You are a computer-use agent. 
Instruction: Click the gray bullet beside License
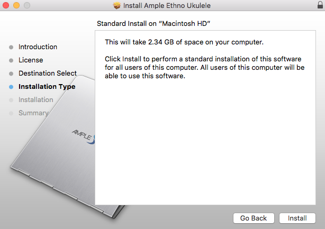click(x=12, y=60)
